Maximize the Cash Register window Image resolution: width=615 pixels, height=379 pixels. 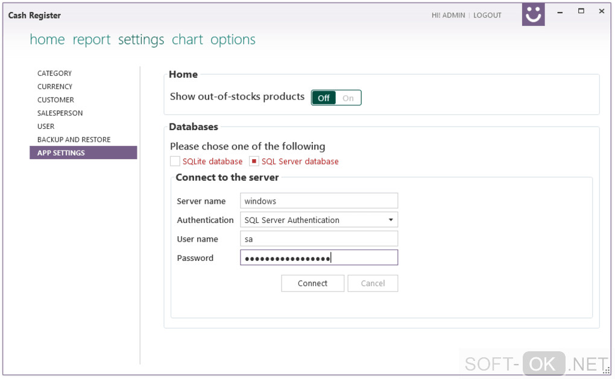[581, 11]
